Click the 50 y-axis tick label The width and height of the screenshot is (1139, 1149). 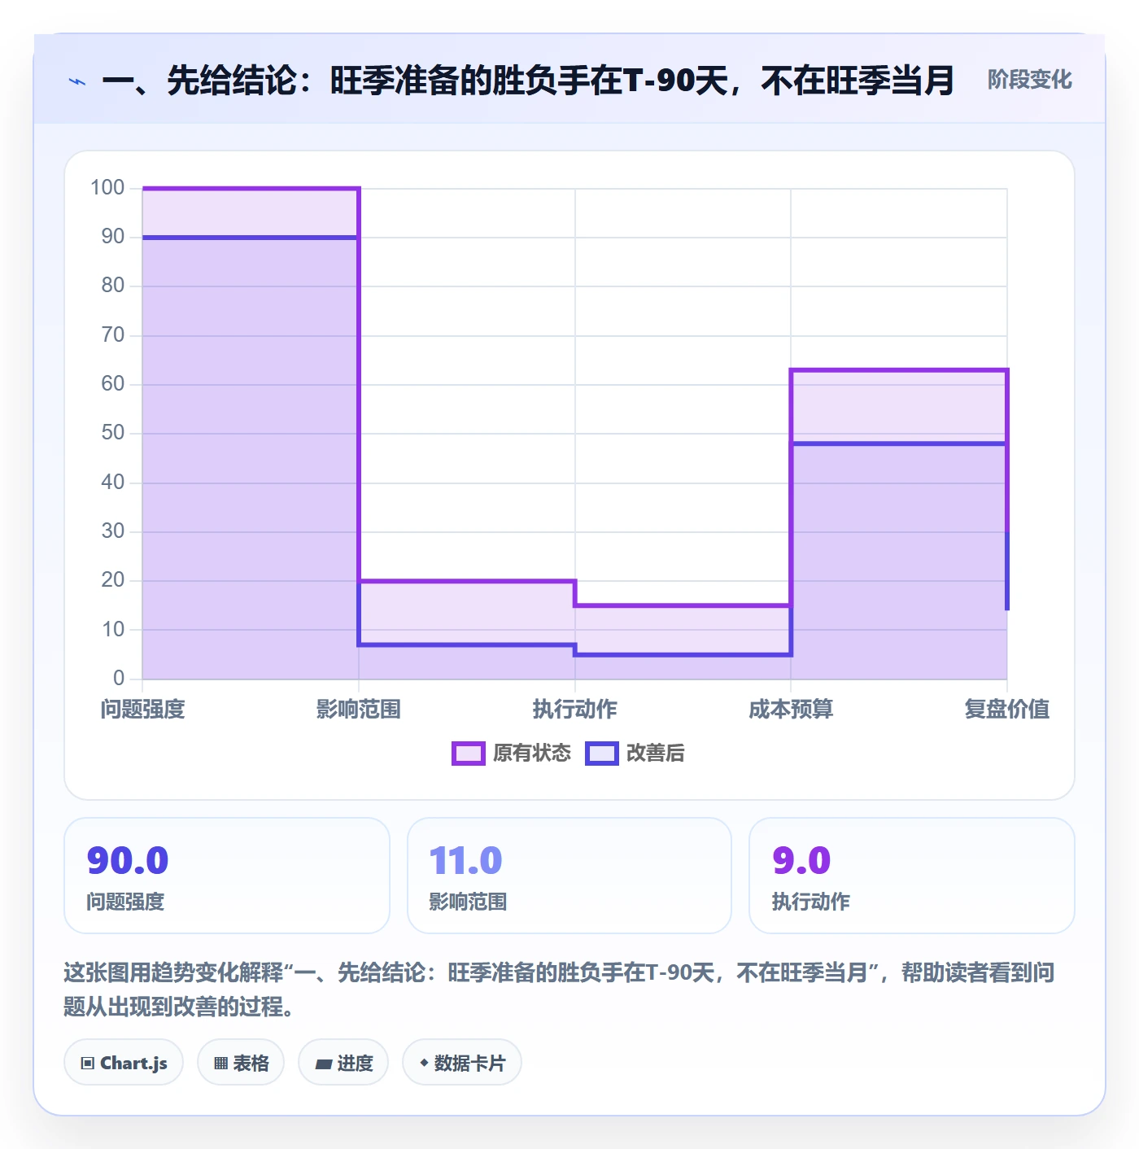pos(113,433)
